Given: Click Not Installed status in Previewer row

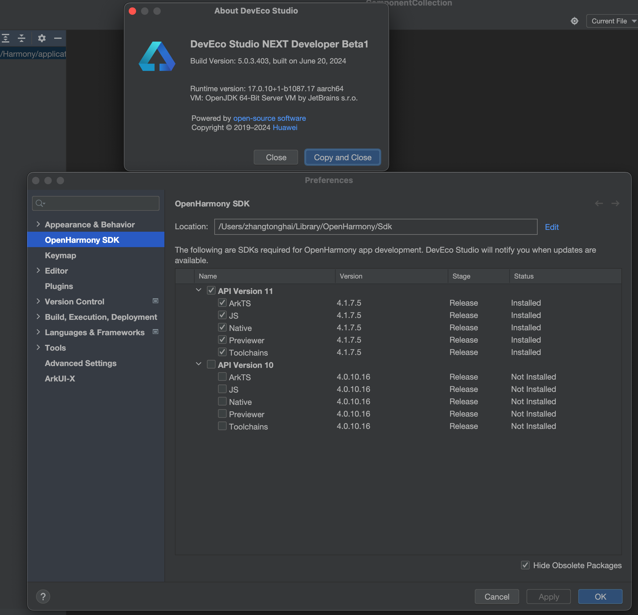Looking at the screenshot, I should point(534,414).
